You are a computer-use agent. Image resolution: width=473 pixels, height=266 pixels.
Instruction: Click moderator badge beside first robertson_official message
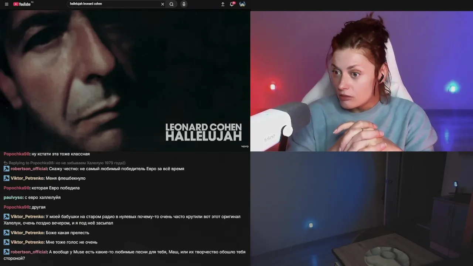(x=6, y=168)
